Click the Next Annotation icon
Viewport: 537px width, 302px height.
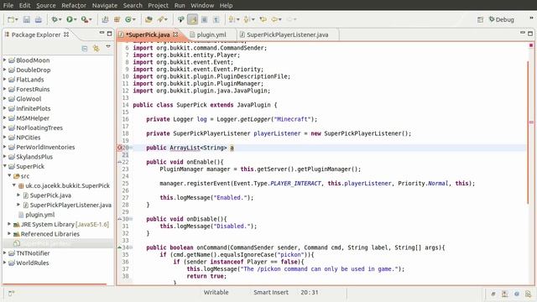pyautogui.click(x=232, y=19)
